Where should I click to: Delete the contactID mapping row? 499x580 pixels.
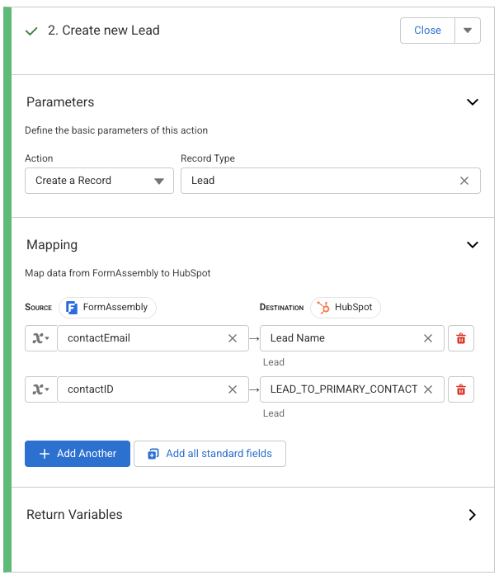461,389
